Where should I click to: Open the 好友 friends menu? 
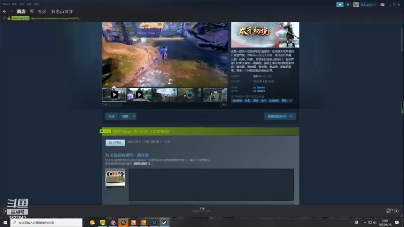(x=22, y=4)
